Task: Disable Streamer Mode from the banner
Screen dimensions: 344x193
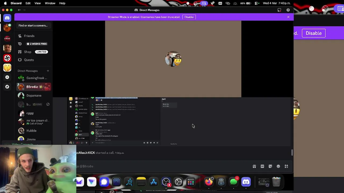Action: pyautogui.click(x=189, y=17)
